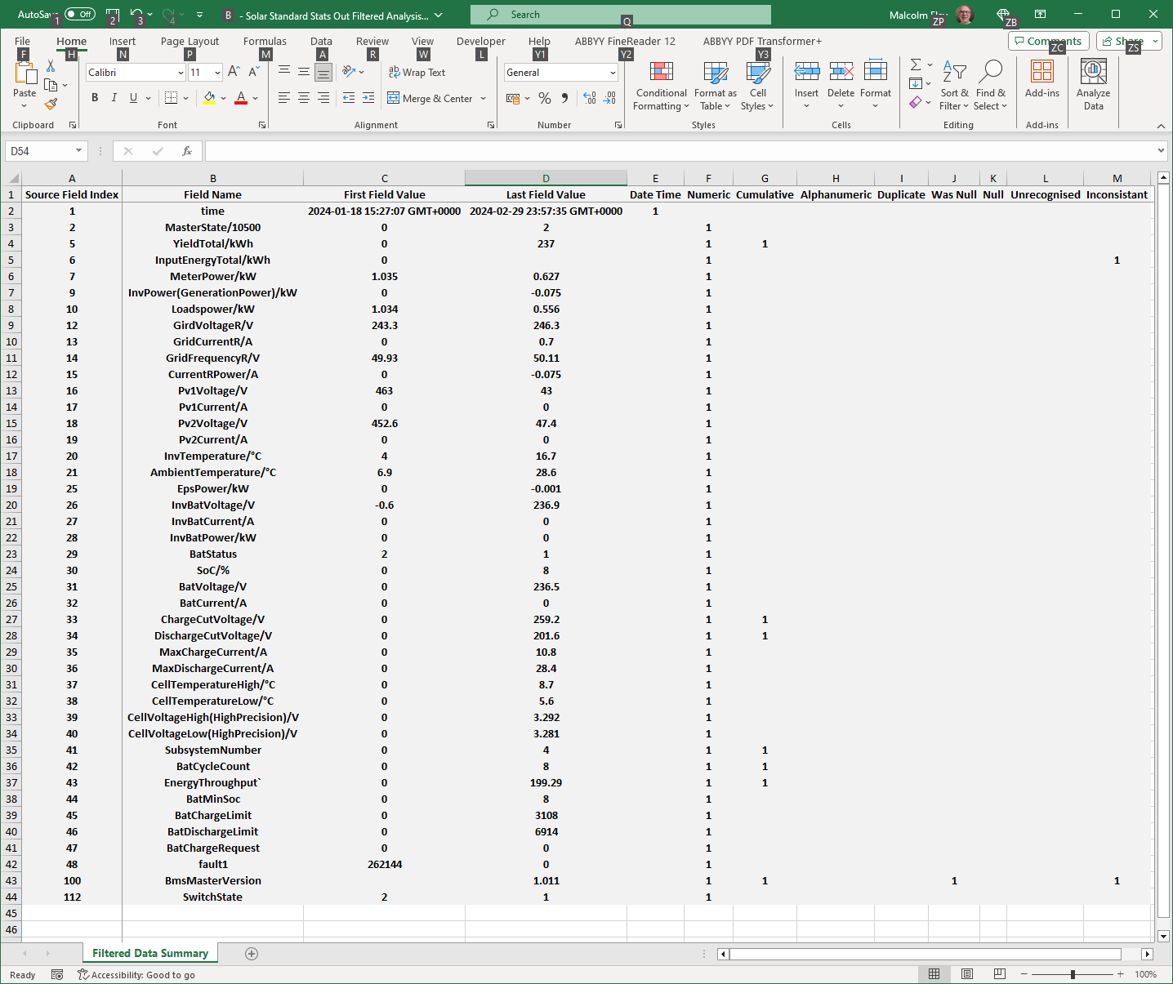The image size is (1173, 984).
Task: Click the Percent Style icon
Action: (x=545, y=99)
